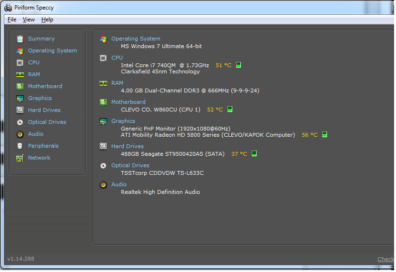Screen dimensions: 396x272
Task: Open the View menu
Action: tap(29, 20)
